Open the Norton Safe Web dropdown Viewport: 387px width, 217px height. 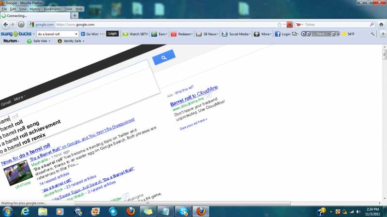tap(39, 41)
